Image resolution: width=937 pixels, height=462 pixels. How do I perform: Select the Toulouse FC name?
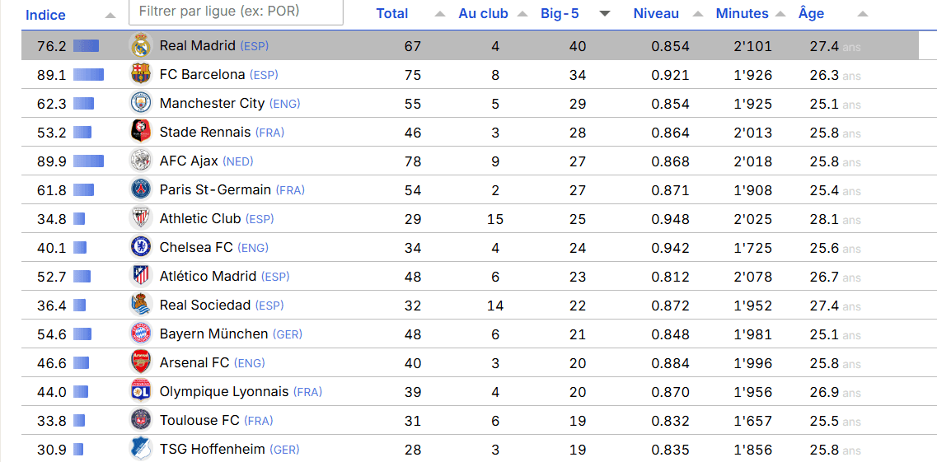pos(199,420)
